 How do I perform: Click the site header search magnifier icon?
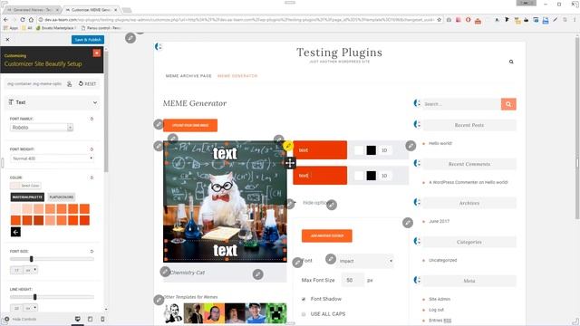pyautogui.click(x=511, y=62)
